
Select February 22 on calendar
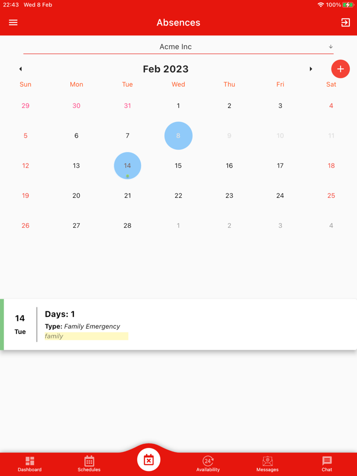coord(178,196)
